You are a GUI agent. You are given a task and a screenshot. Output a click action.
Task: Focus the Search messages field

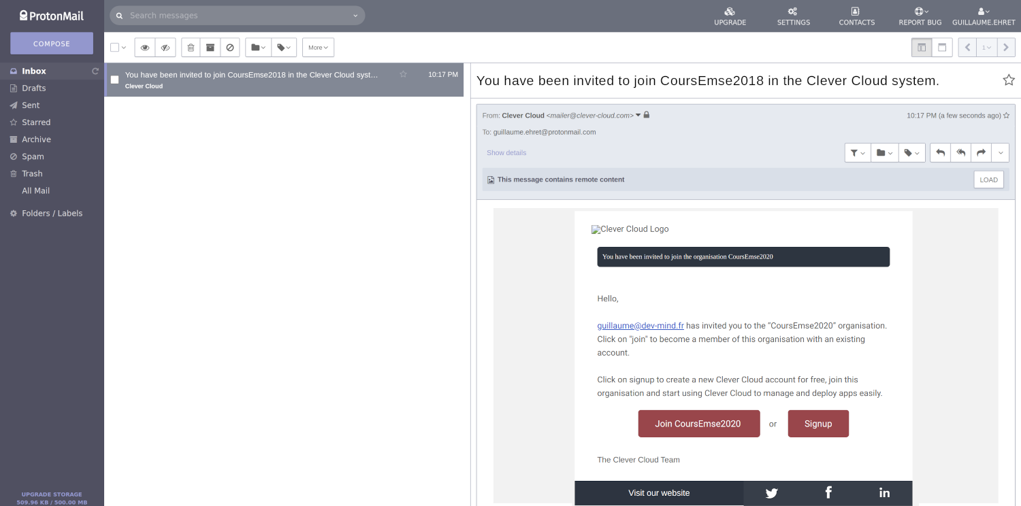point(238,16)
